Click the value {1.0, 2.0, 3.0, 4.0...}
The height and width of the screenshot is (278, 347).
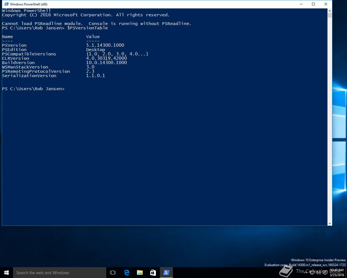point(117,54)
